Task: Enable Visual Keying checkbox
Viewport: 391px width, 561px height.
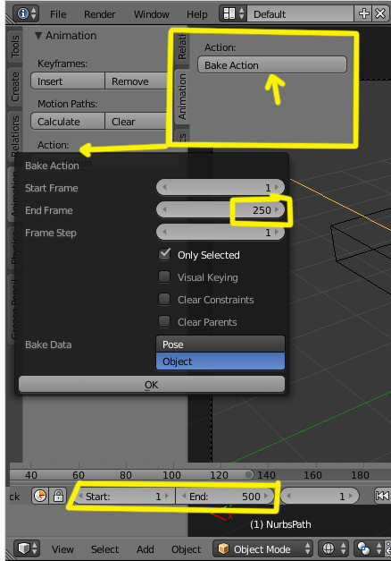Action: pos(164,277)
